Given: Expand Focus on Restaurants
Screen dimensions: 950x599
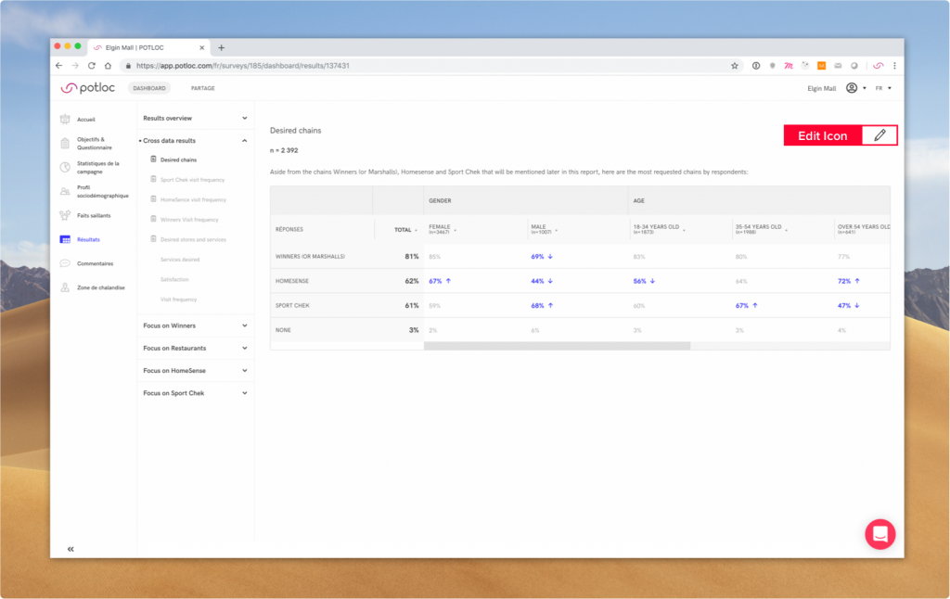Looking at the screenshot, I should click(195, 349).
